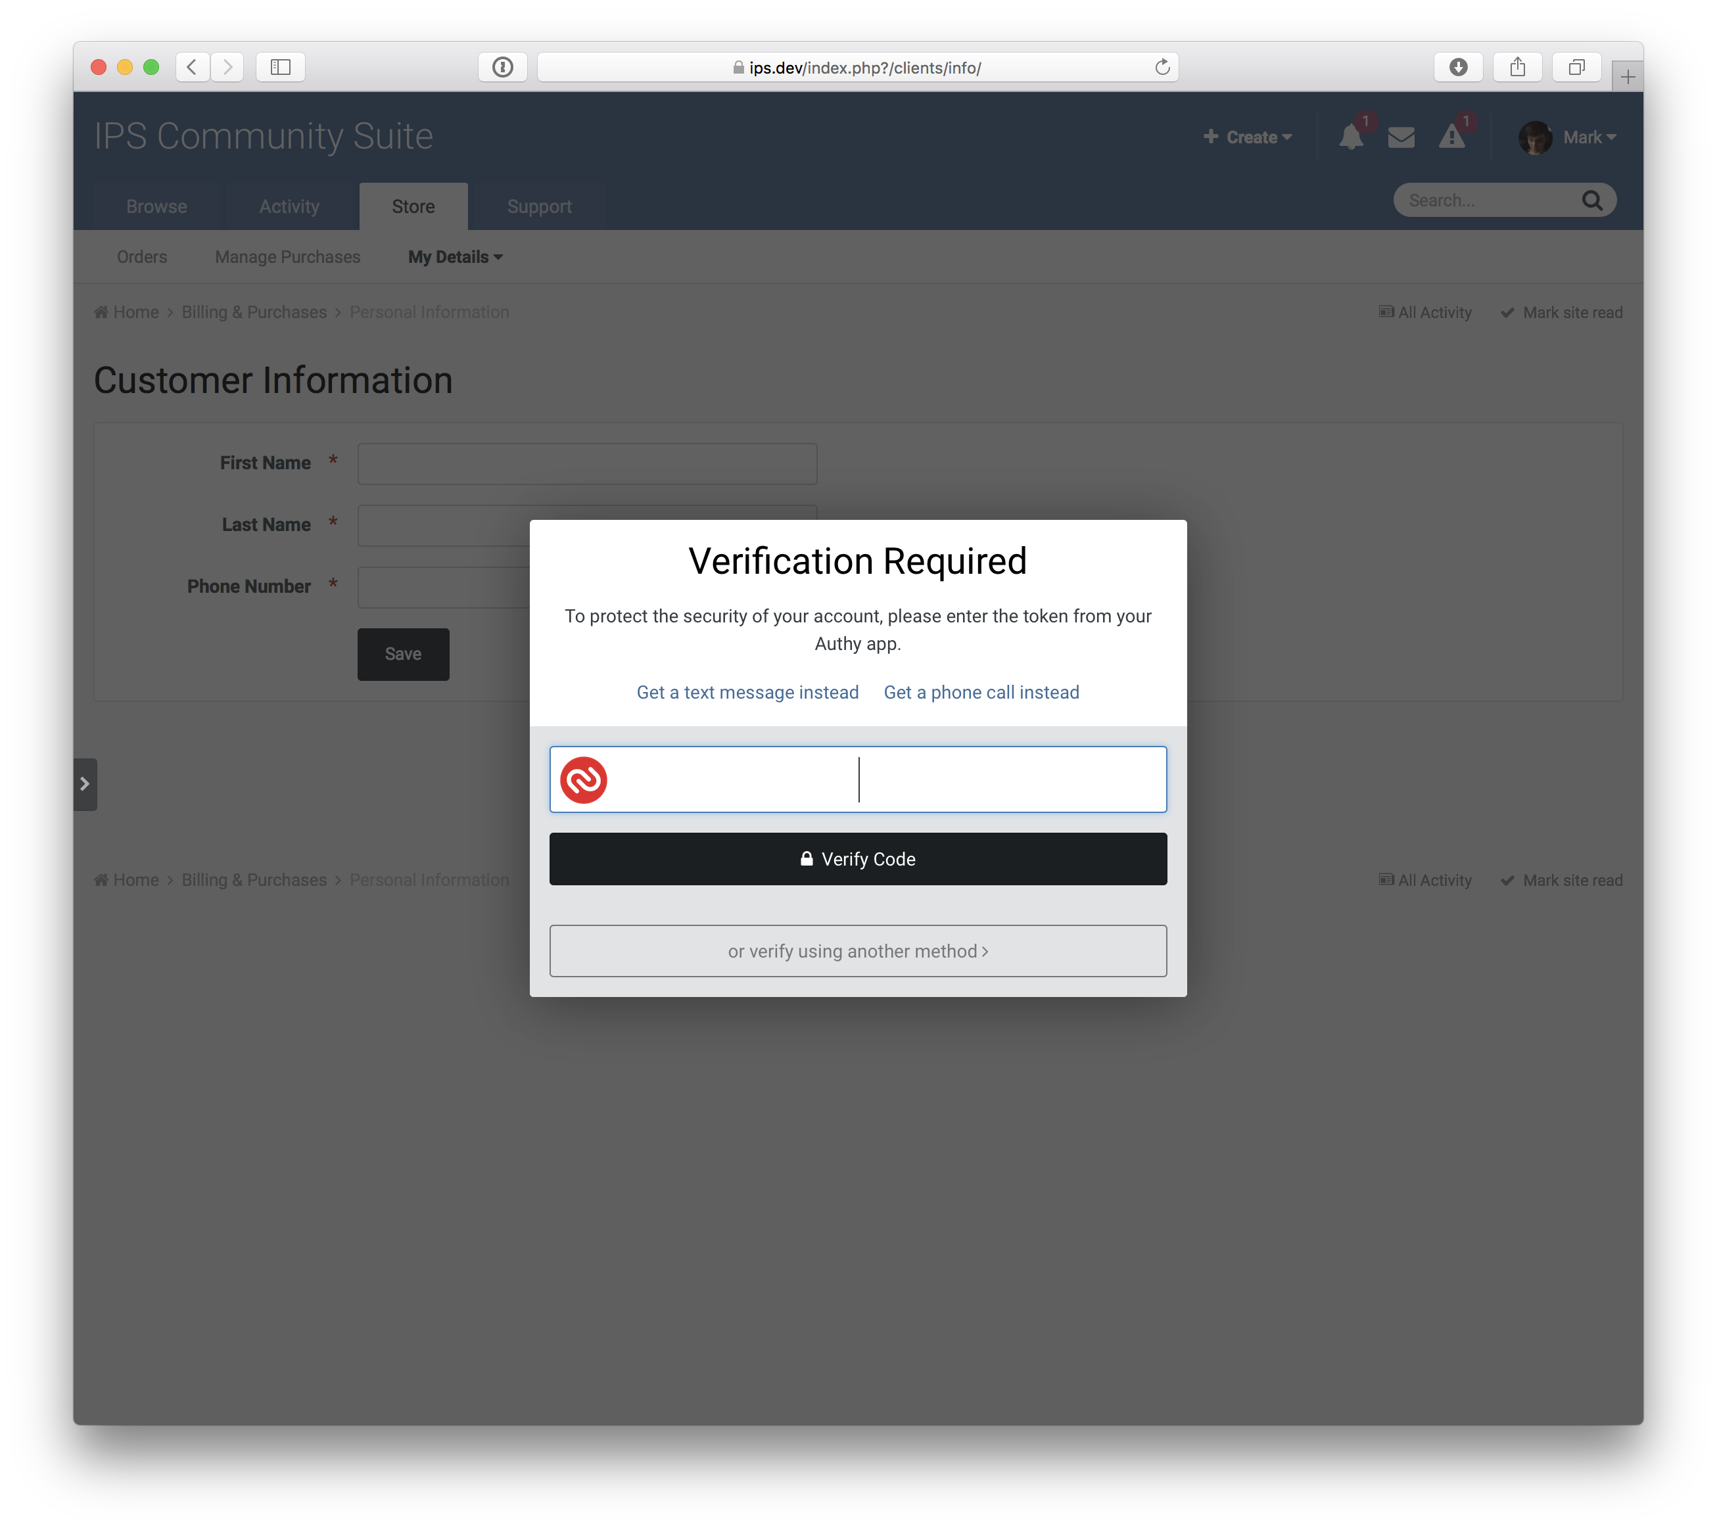Expand the left side panel arrow
Image resolution: width=1717 pixels, height=1530 pixels.
coord(85,784)
